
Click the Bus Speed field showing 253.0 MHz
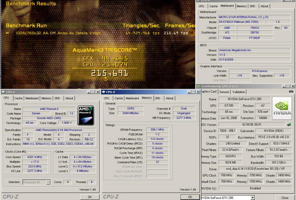point(35,166)
